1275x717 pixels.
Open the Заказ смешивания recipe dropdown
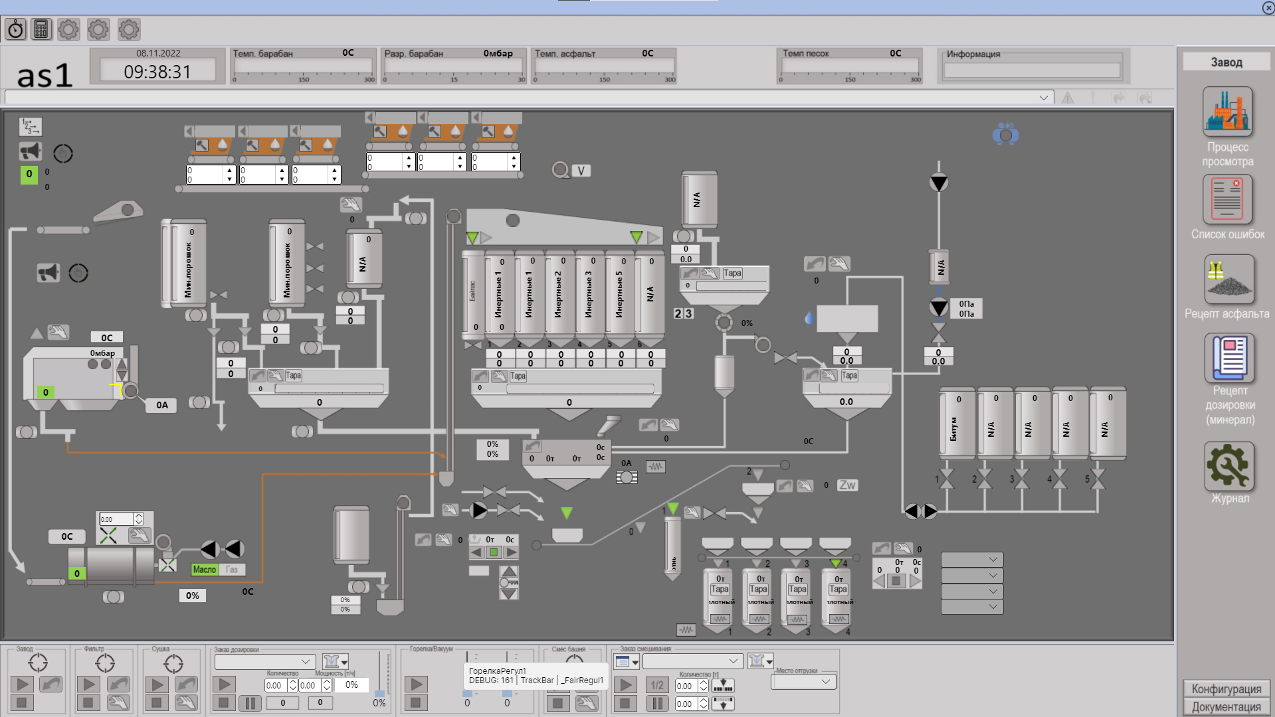pos(692,661)
